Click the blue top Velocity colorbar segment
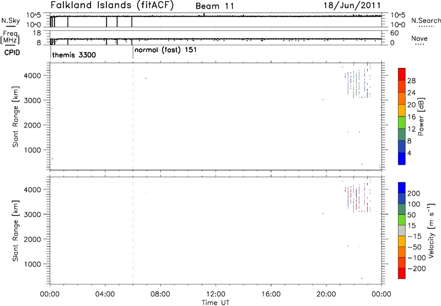 [x=402, y=188]
